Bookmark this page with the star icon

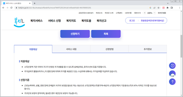click(x=158, y=8)
